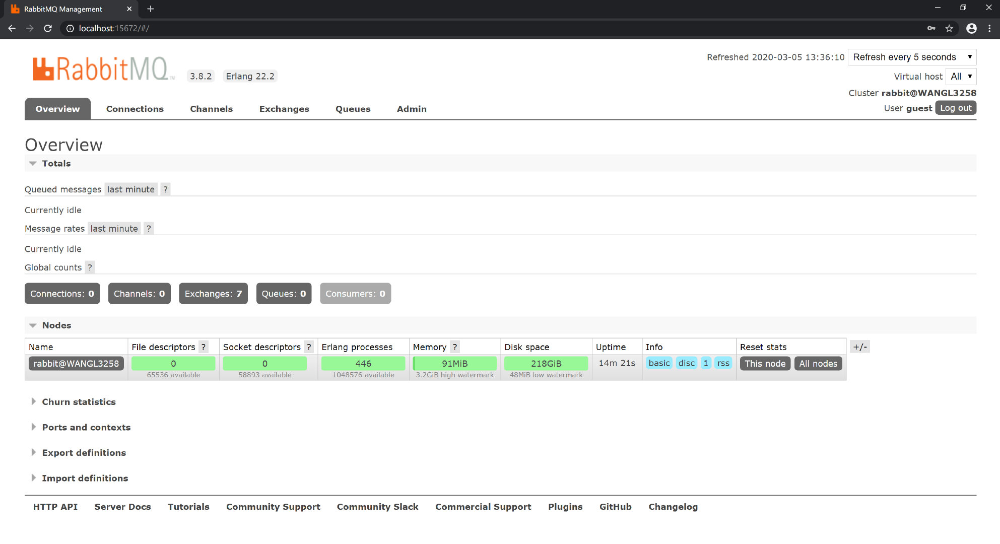Click the Memory column help question mark

coord(454,347)
